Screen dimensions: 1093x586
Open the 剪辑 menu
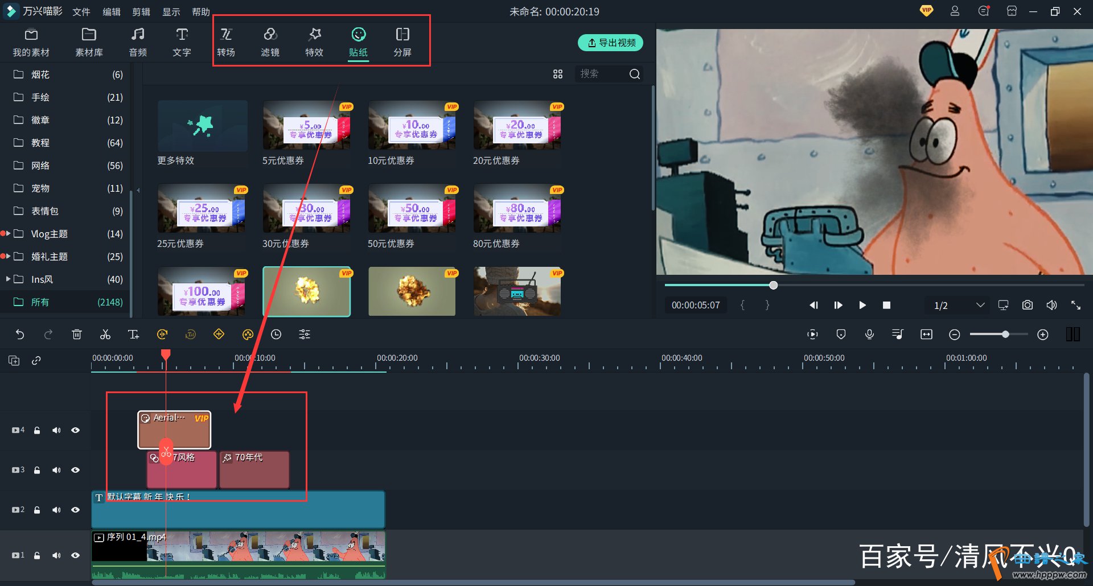[141, 12]
